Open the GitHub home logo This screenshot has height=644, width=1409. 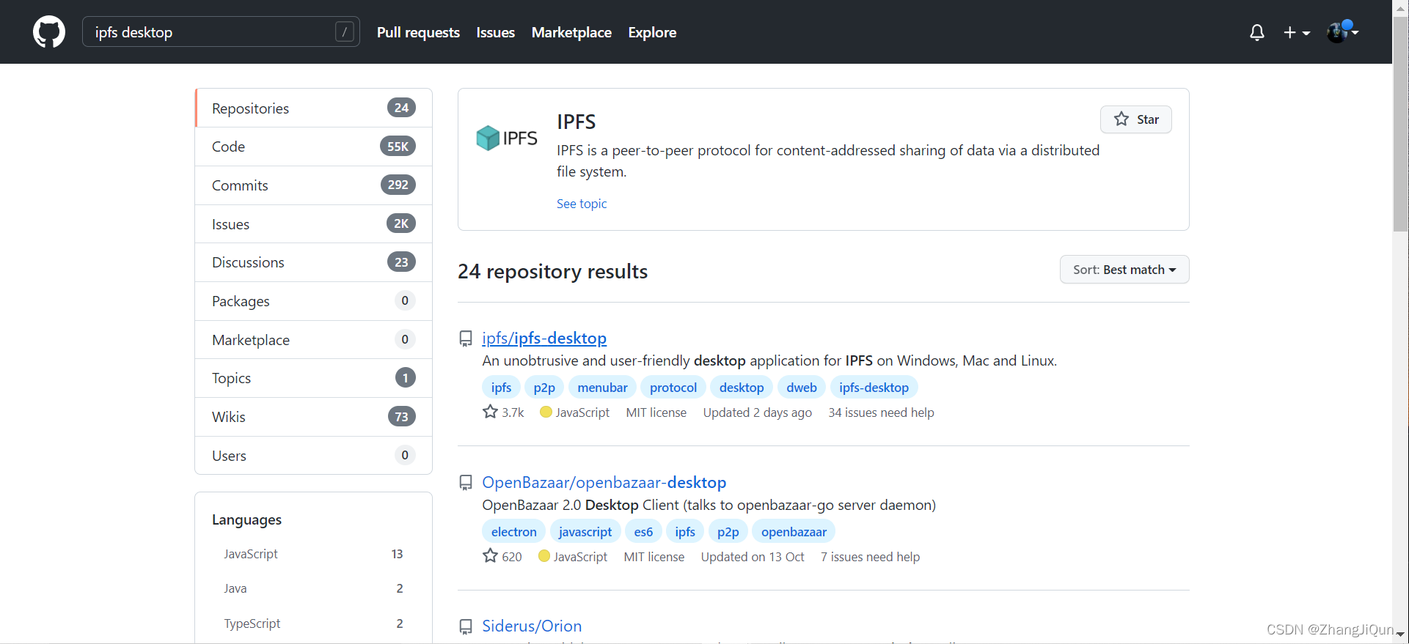49,32
